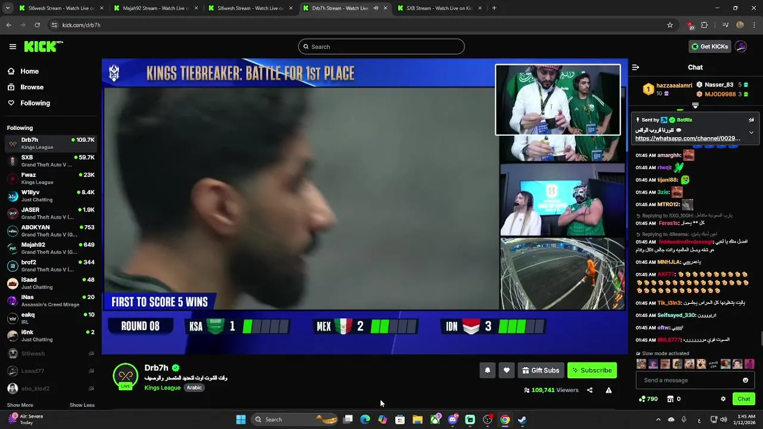This screenshot has height=429, width=763.
Task: Click username hazzaaalamri on the leaderboard
Action: click(x=674, y=86)
